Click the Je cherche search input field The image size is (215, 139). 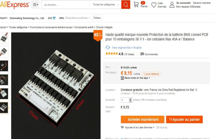pos(66,5)
